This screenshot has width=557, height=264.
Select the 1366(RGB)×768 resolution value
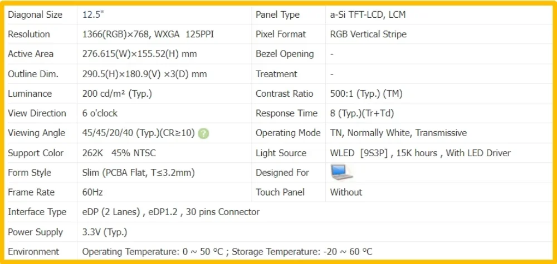(148, 34)
